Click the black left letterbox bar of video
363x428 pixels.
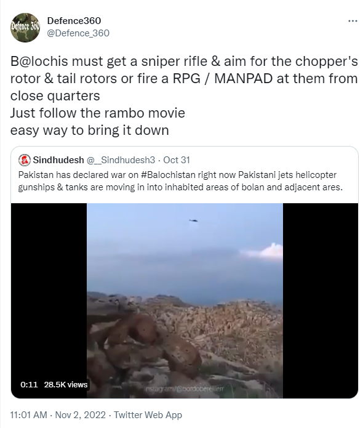(49, 289)
